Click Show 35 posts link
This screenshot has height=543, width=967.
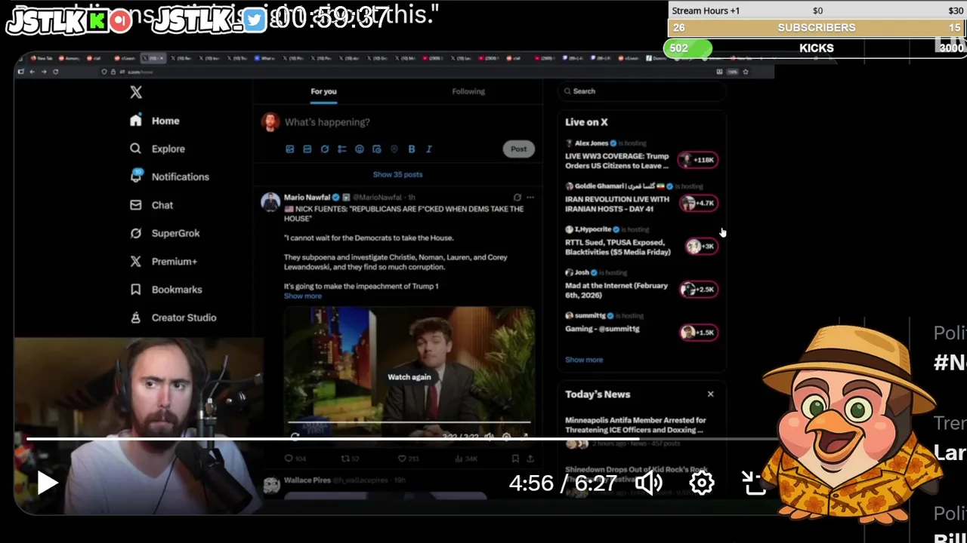coord(397,174)
